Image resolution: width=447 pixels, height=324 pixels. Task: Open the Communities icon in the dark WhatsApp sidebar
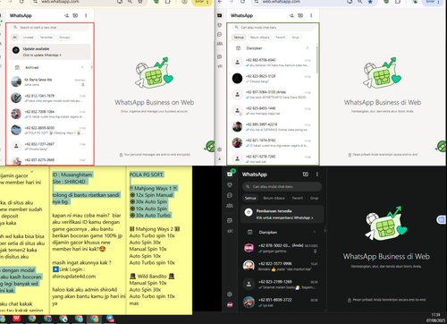(x=230, y=206)
